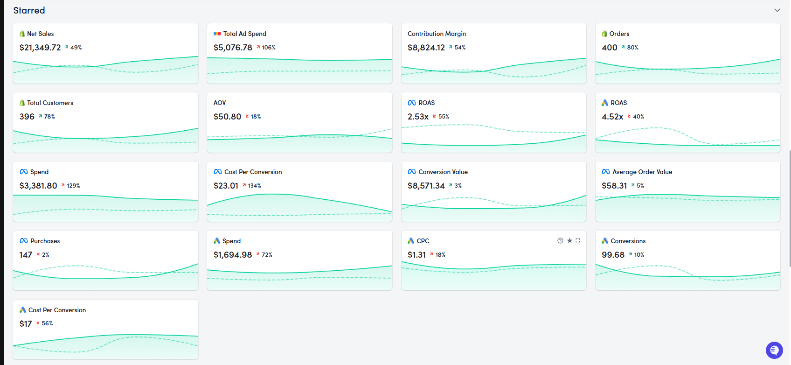Click the Meta Conversion Value trend chart

click(x=493, y=205)
